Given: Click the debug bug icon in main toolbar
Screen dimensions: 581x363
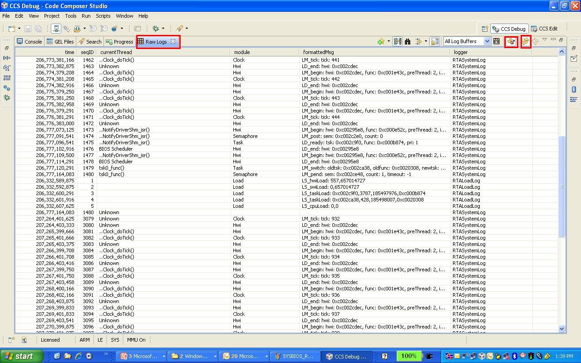Looking at the screenshot, I should click(x=156, y=29).
